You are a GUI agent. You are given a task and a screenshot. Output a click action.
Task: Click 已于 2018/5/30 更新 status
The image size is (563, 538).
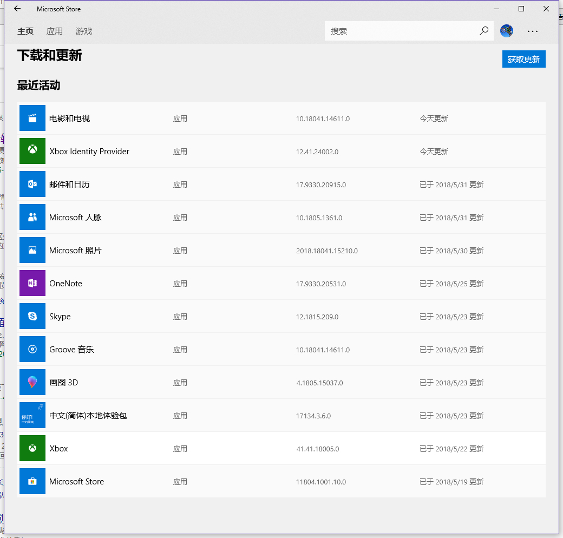[x=451, y=251]
